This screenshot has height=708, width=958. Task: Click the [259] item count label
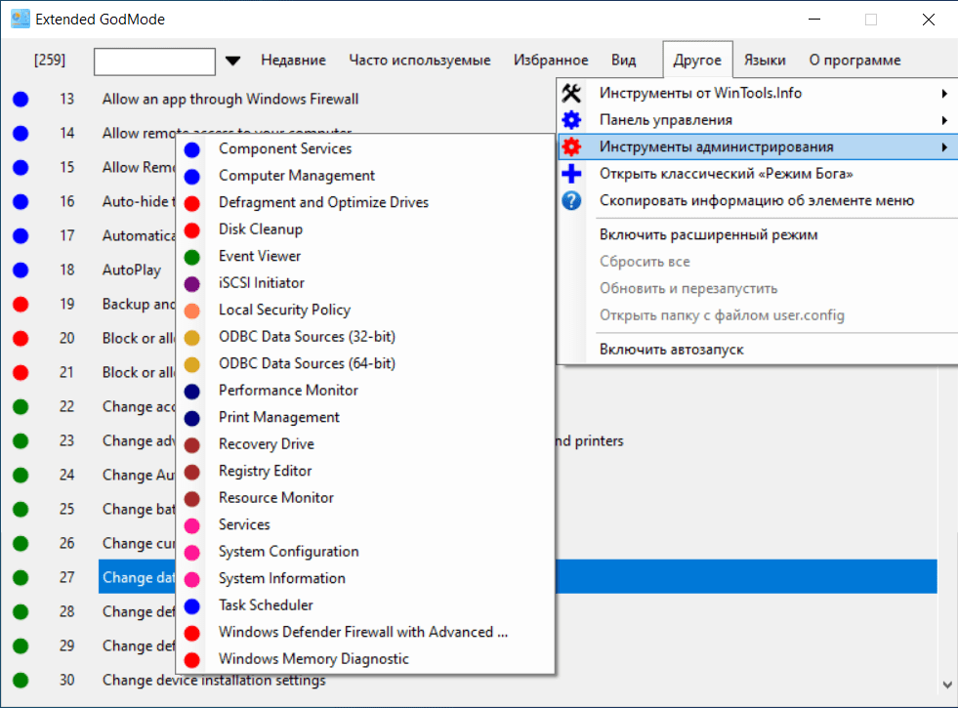pos(50,60)
